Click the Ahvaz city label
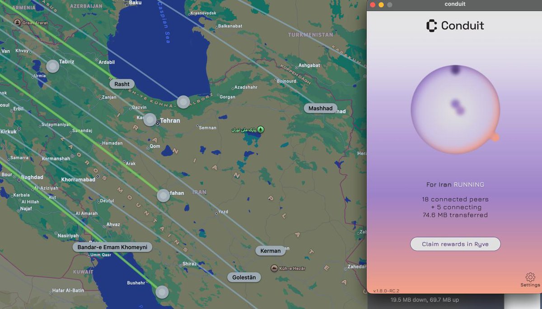542x309 pixels. point(113,224)
